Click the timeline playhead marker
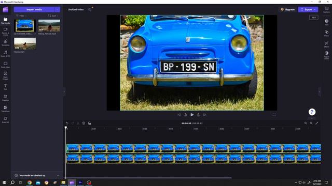This screenshot has height=186, width=332. click(66, 128)
